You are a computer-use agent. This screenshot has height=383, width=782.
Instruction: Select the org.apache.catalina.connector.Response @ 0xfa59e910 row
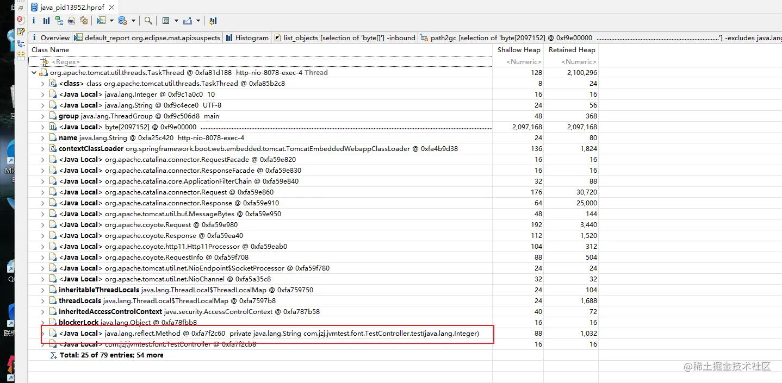coord(314,203)
